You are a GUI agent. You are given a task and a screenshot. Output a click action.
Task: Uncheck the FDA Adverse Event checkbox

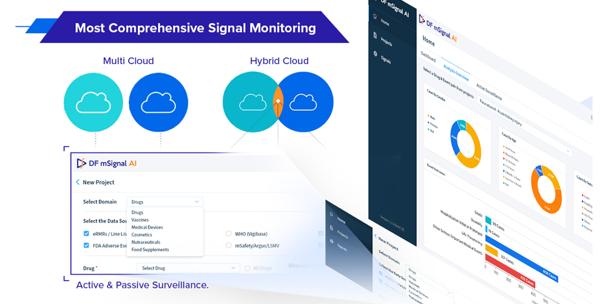click(x=87, y=245)
